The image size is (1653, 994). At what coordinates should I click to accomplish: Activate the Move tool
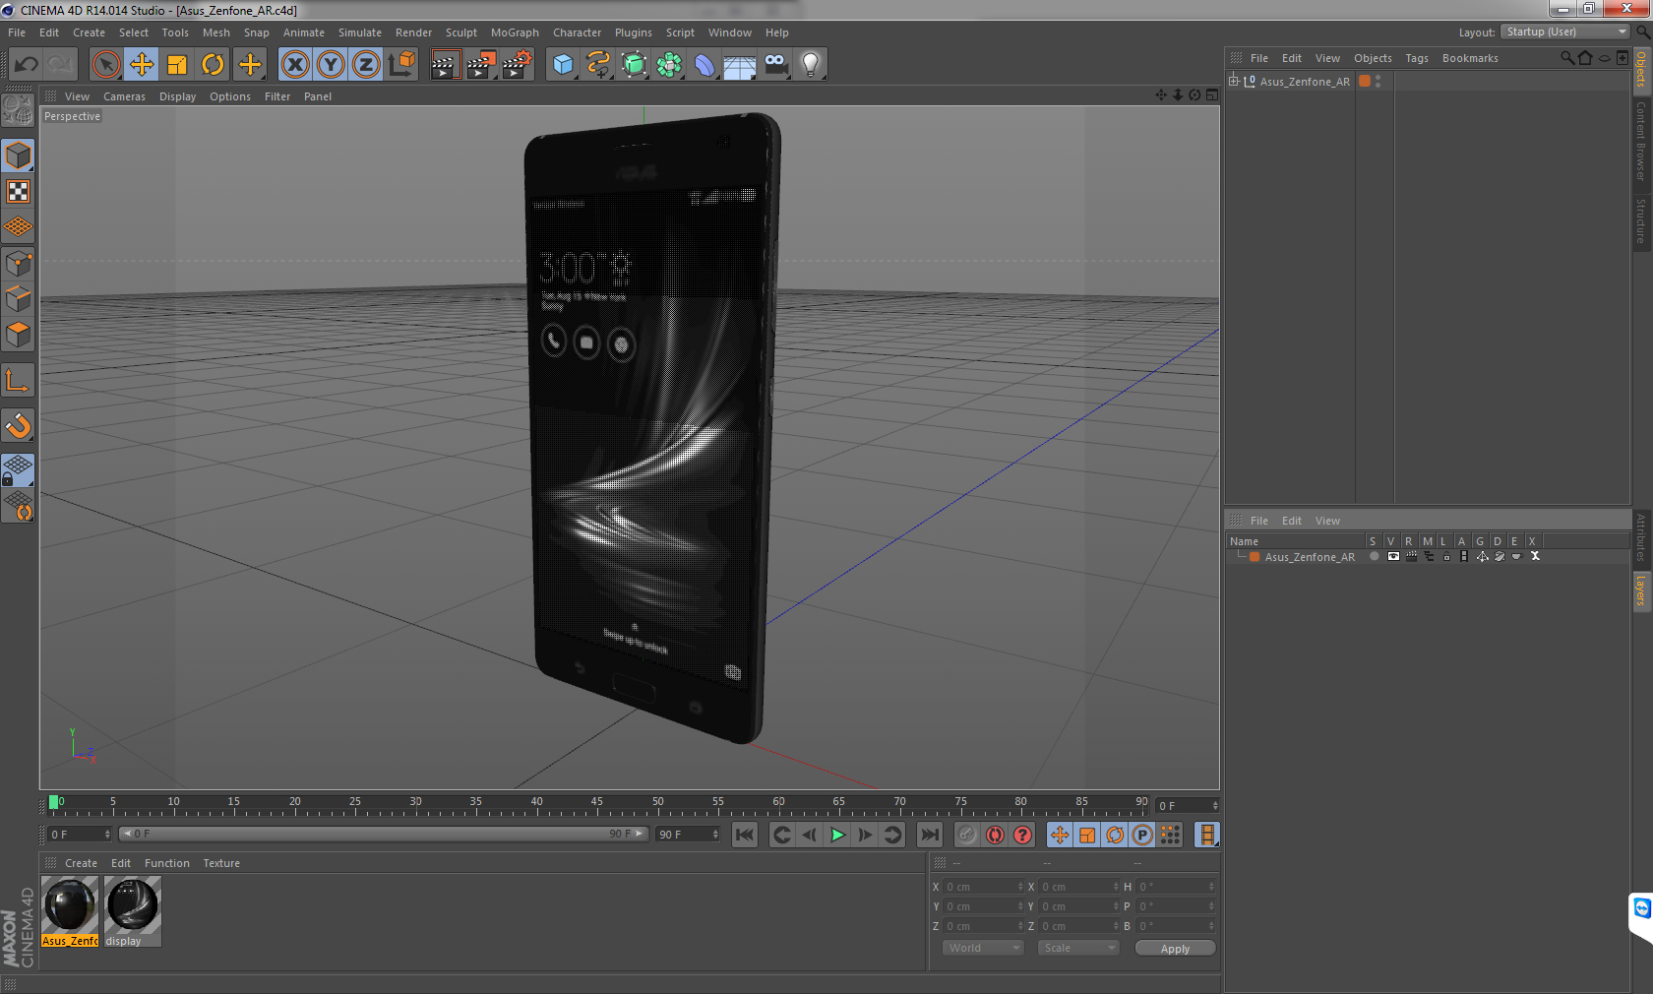(x=141, y=65)
